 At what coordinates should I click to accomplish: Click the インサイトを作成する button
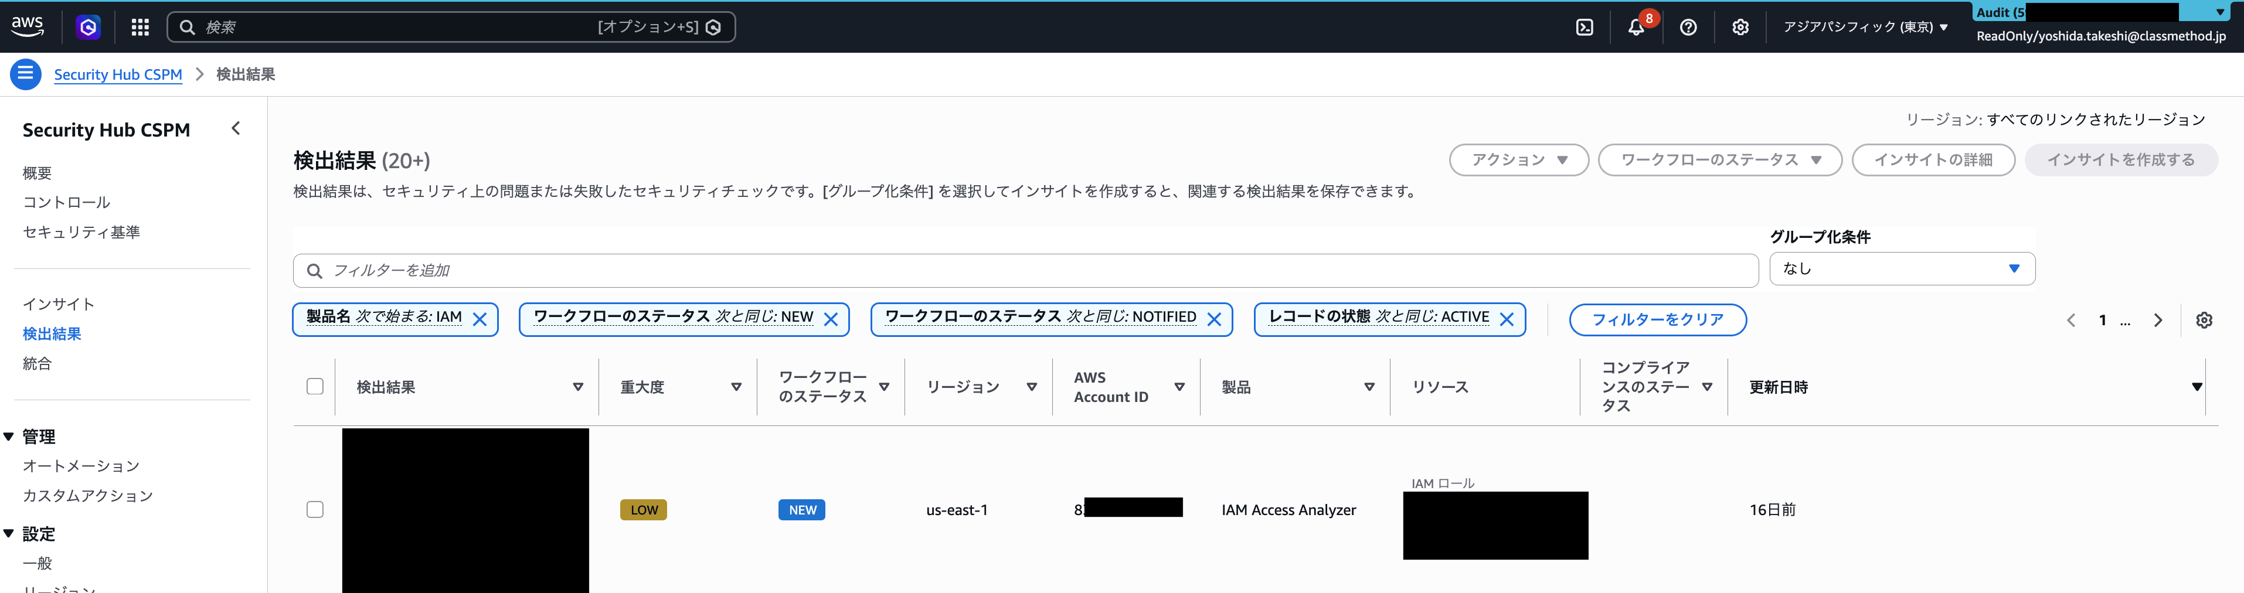pos(2120,160)
